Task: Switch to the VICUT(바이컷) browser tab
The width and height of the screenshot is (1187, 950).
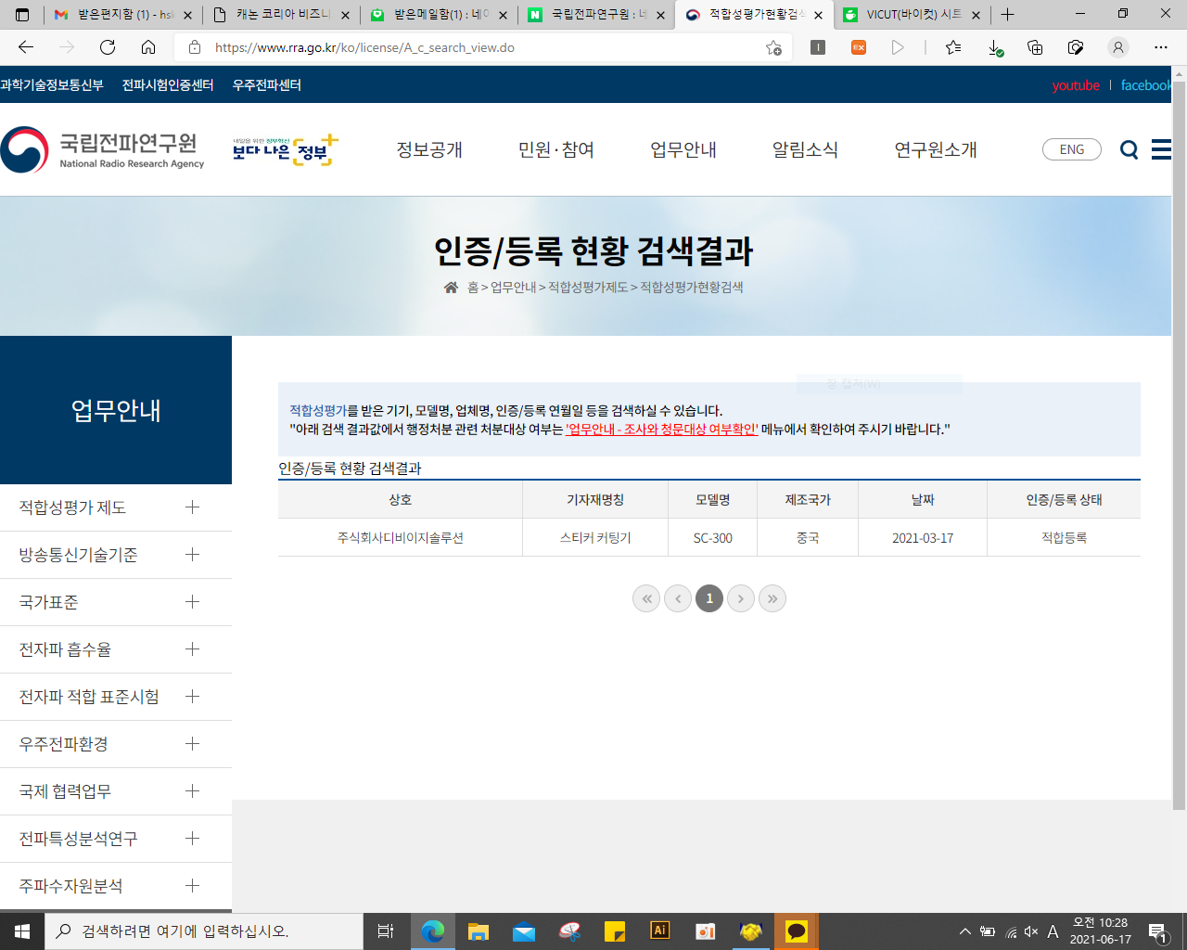Action: [x=912, y=15]
